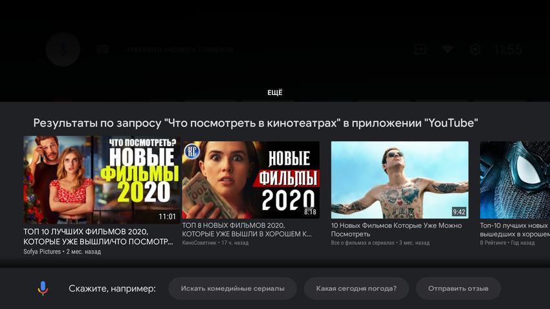Open the tattooed man video thumbnail
Image resolution: width=550 pixels, height=309 pixels.
[x=399, y=180]
